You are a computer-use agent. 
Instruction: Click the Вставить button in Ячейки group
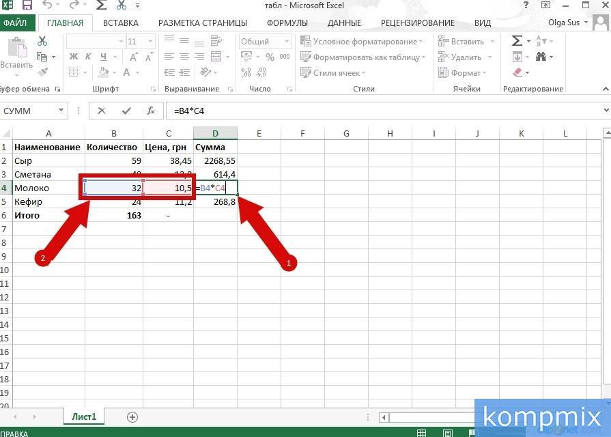[x=466, y=41]
